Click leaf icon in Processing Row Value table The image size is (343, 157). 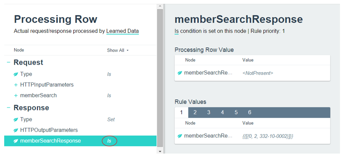(179, 73)
